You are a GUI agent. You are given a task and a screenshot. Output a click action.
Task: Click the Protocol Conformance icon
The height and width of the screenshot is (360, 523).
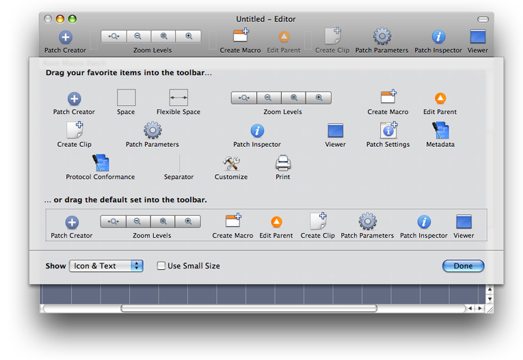click(100, 163)
